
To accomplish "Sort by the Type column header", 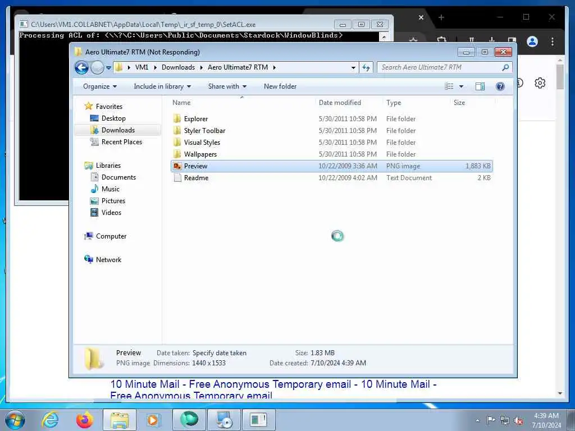I will click(x=394, y=103).
